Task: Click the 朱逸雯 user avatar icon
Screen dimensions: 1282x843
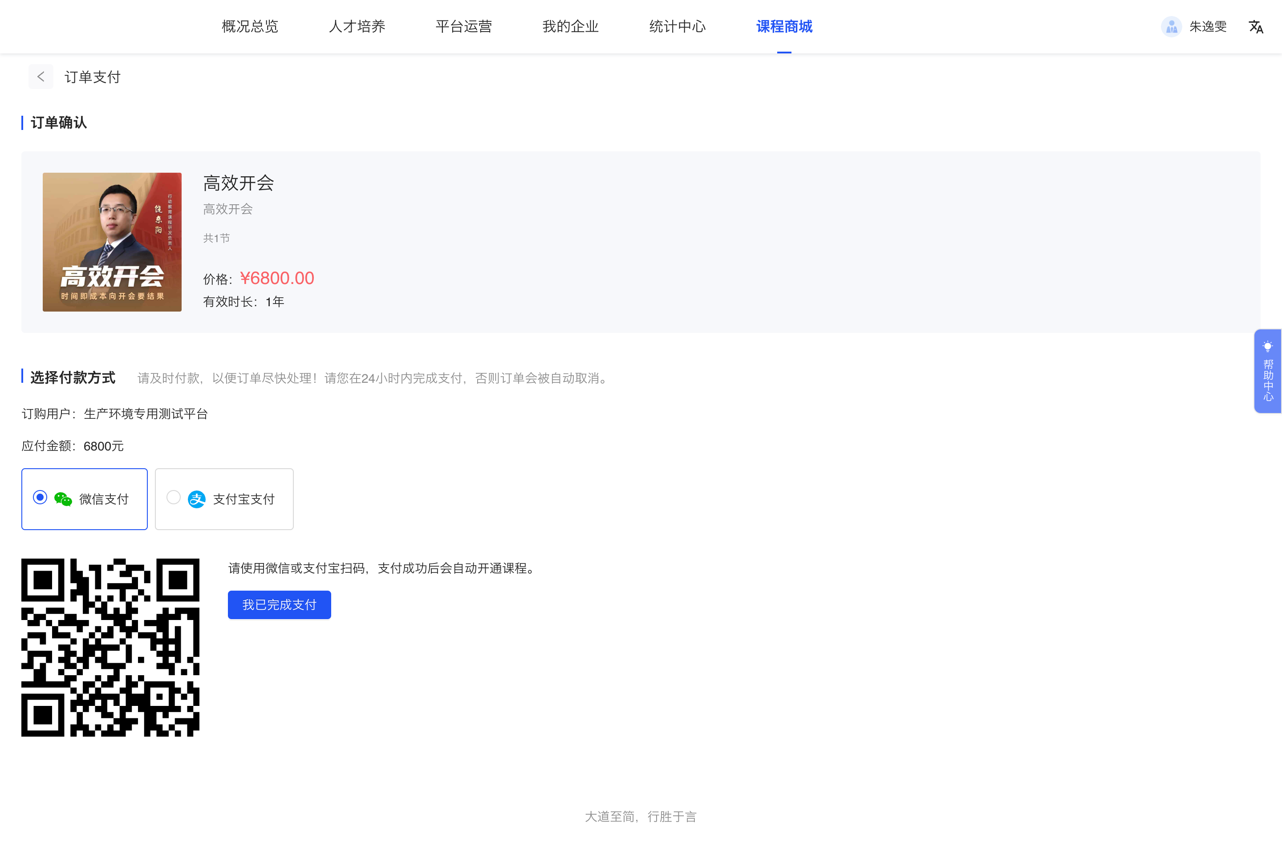Action: tap(1171, 26)
